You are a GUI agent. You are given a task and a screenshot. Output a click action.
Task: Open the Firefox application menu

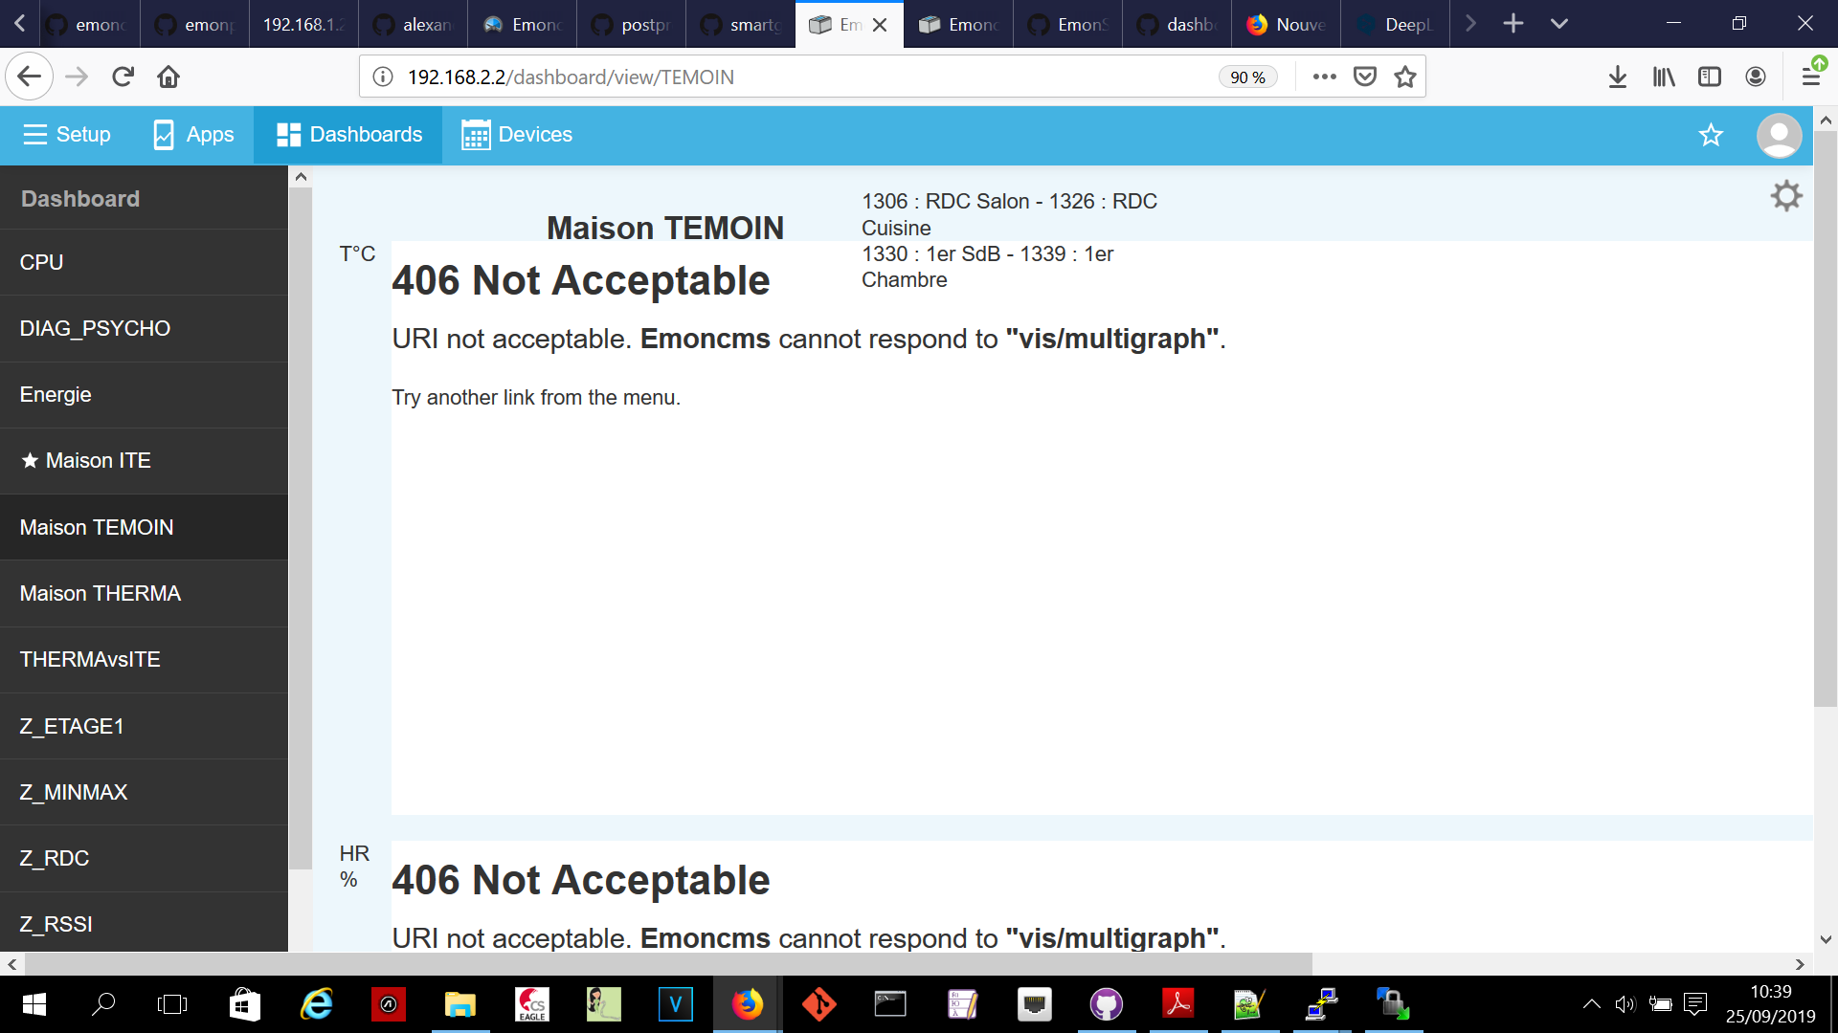[x=1812, y=77]
